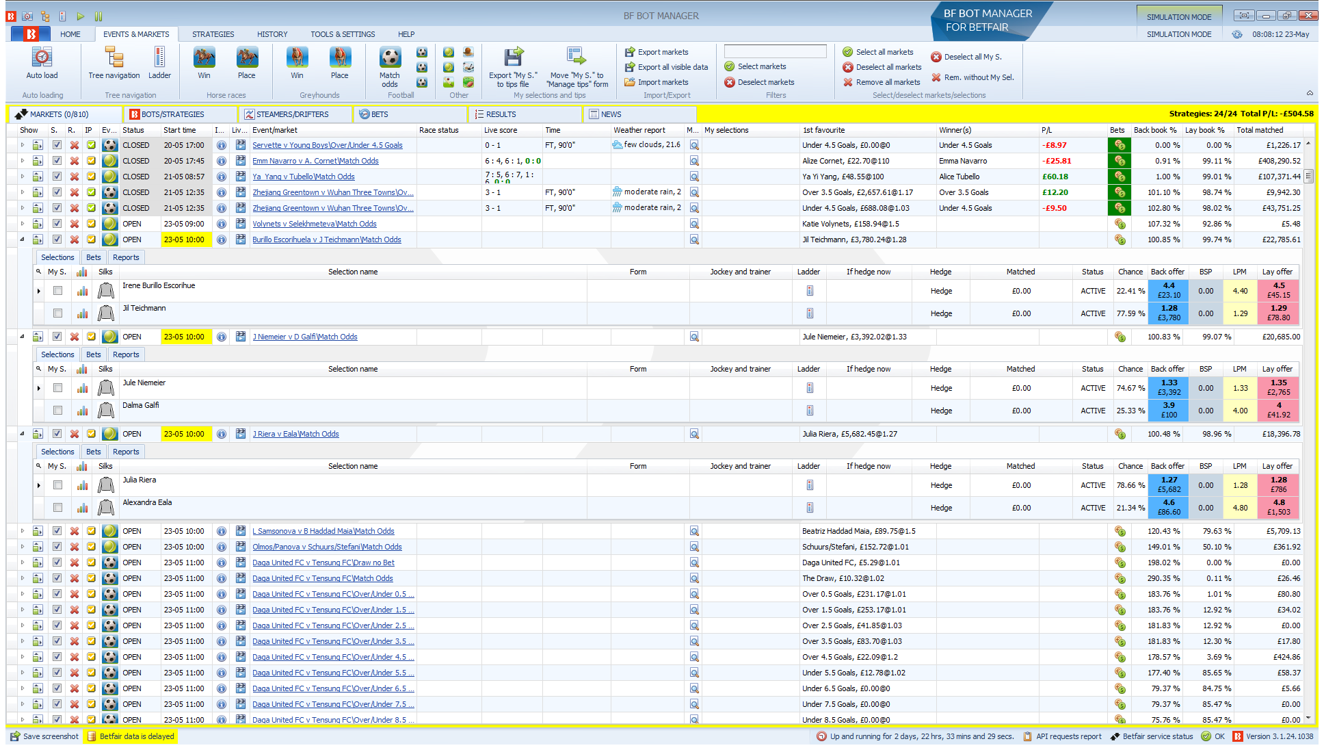Click Import markets
The height and width of the screenshot is (750, 1324).
(x=657, y=82)
